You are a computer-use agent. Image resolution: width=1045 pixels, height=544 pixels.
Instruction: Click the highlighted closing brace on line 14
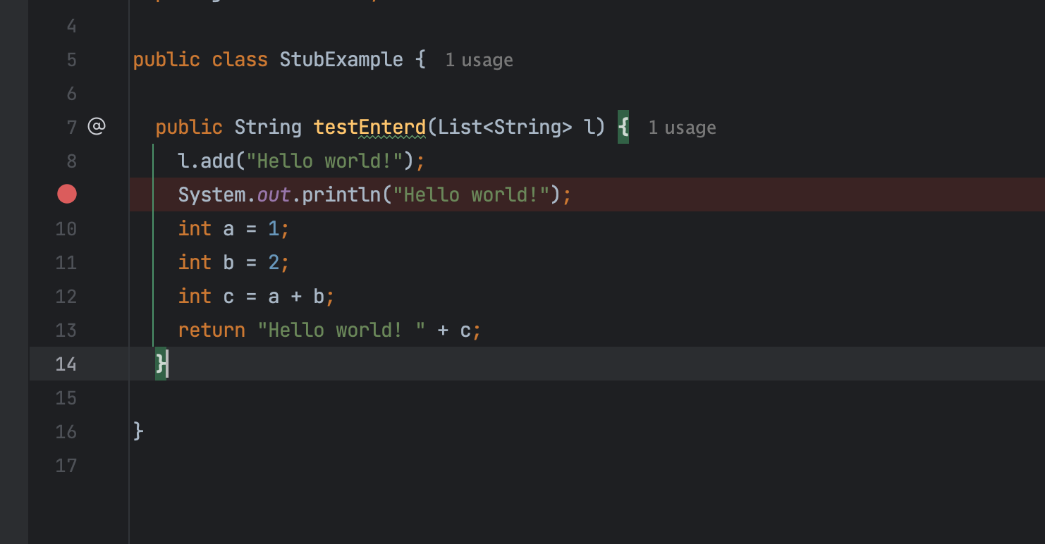161,364
